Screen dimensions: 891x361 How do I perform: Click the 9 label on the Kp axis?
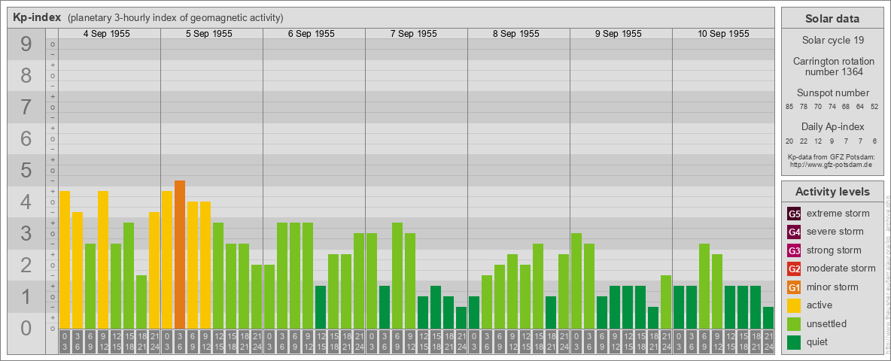coord(26,45)
